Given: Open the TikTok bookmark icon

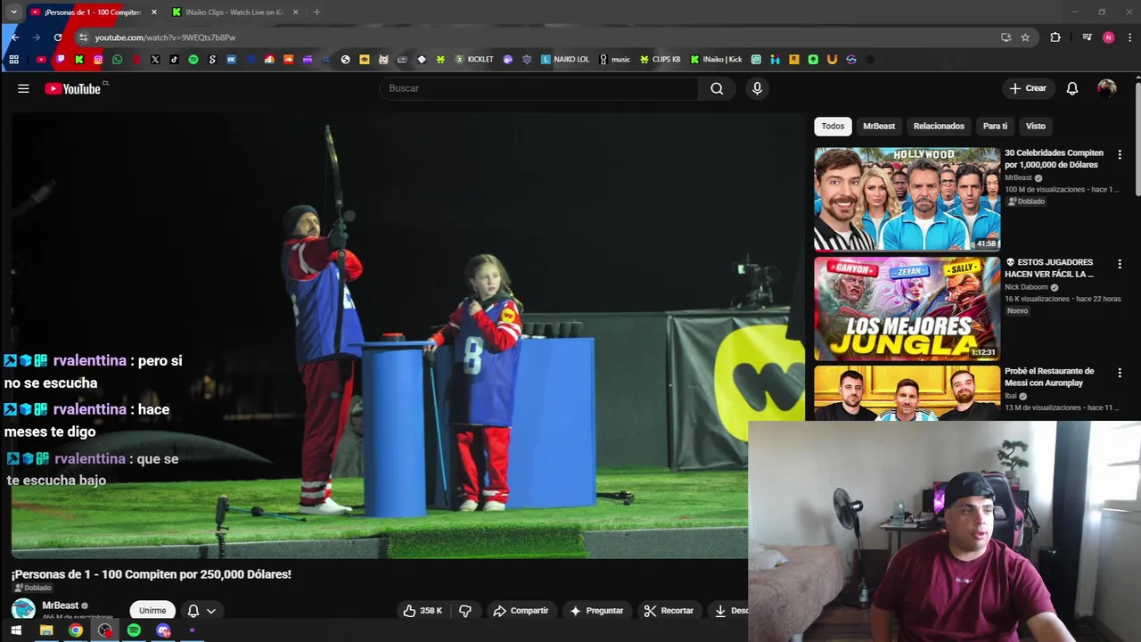Looking at the screenshot, I should click(174, 60).
